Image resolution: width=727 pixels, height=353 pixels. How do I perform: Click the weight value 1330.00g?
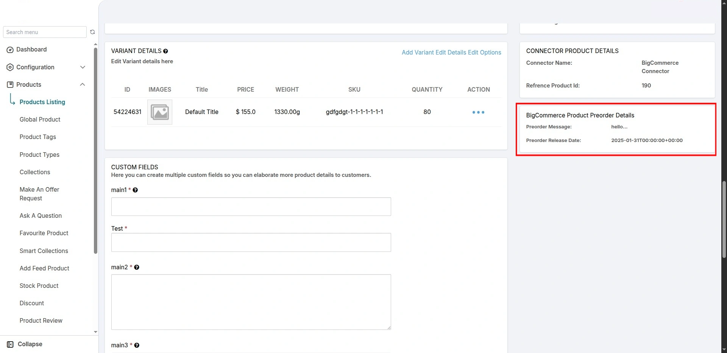click(x=287, y=112)
